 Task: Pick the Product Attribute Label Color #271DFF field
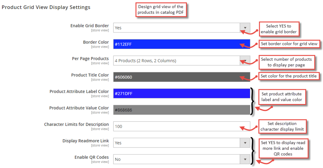(181, 93)
